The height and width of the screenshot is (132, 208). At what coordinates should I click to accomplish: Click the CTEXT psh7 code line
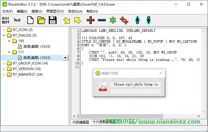point(133,52)
